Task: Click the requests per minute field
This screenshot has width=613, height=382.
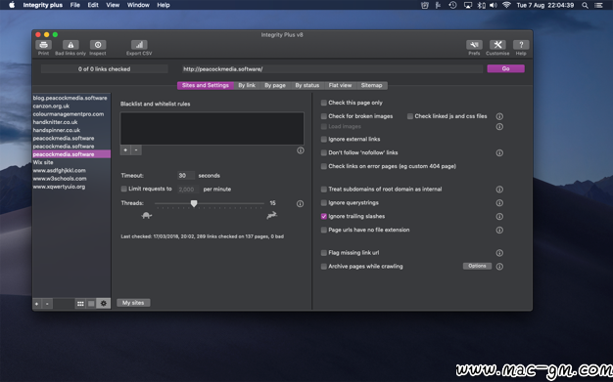Action: coord(188,190)
